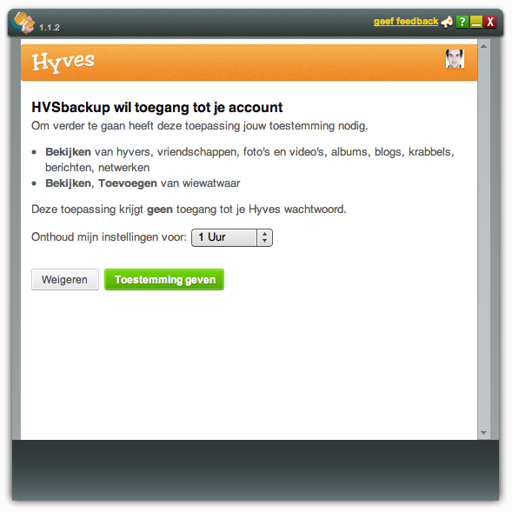
Task: Click the 'Onthoud mijn instellingen voor' label
Action: pos(109,237)
